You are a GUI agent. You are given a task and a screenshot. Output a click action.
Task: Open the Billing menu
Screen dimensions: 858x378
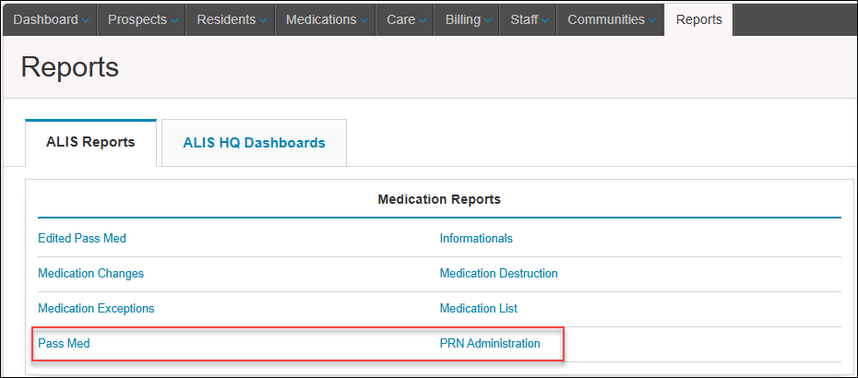pyautogui.click(x=467, y=19)
